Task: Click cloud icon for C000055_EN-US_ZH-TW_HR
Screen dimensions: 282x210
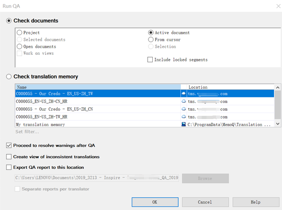Action: [x=185, y=117]
